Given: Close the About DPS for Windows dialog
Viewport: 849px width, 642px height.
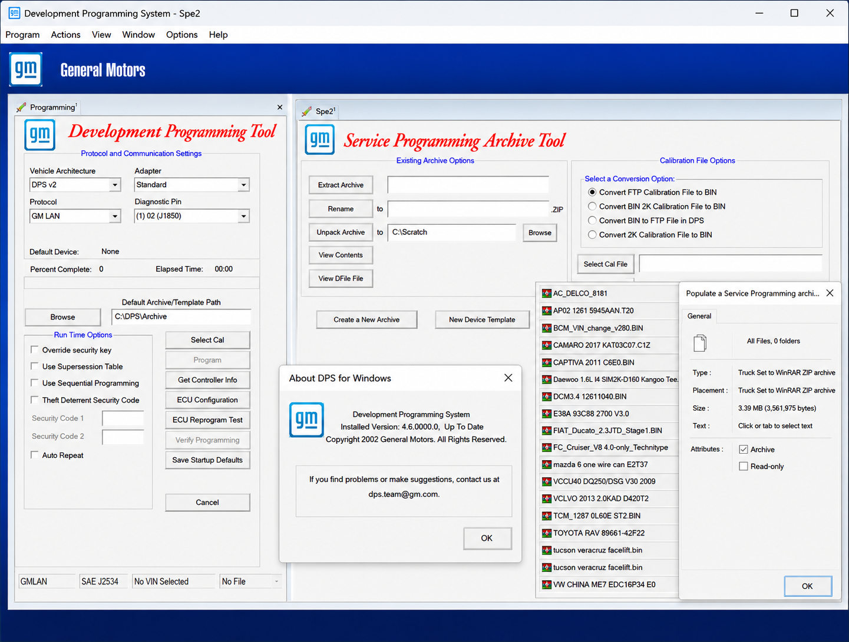Looking at the screenshot, I should (508, 378).
